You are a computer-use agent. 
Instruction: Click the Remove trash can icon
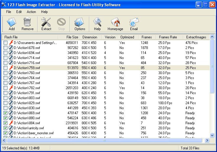[x=27, y=22]
